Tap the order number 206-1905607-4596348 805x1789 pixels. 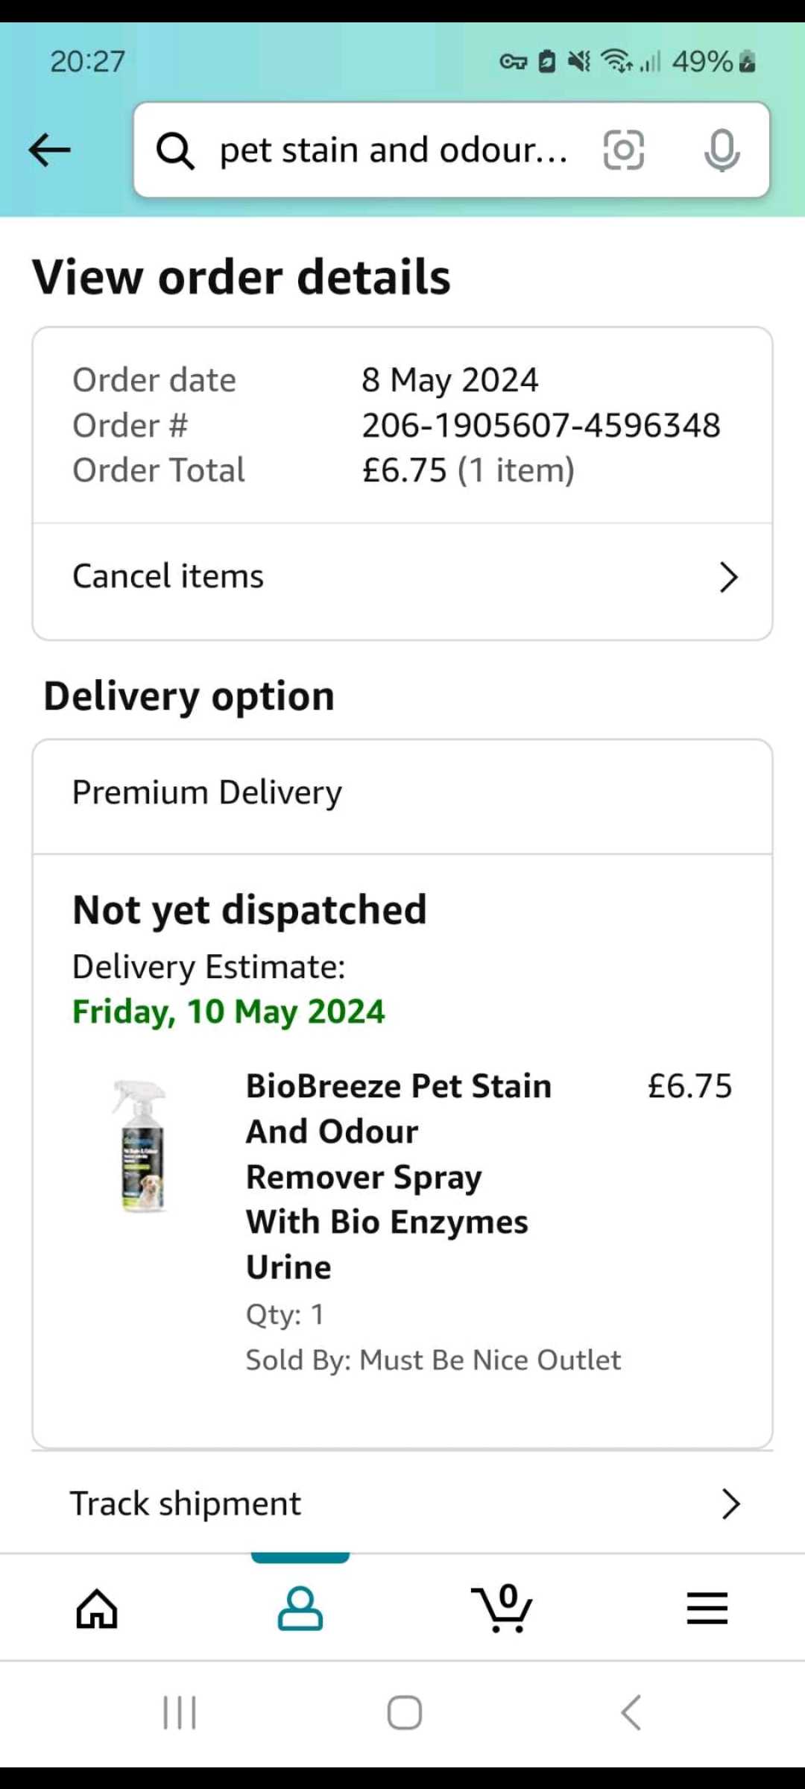pyautogui.click(x=541, y=426)
